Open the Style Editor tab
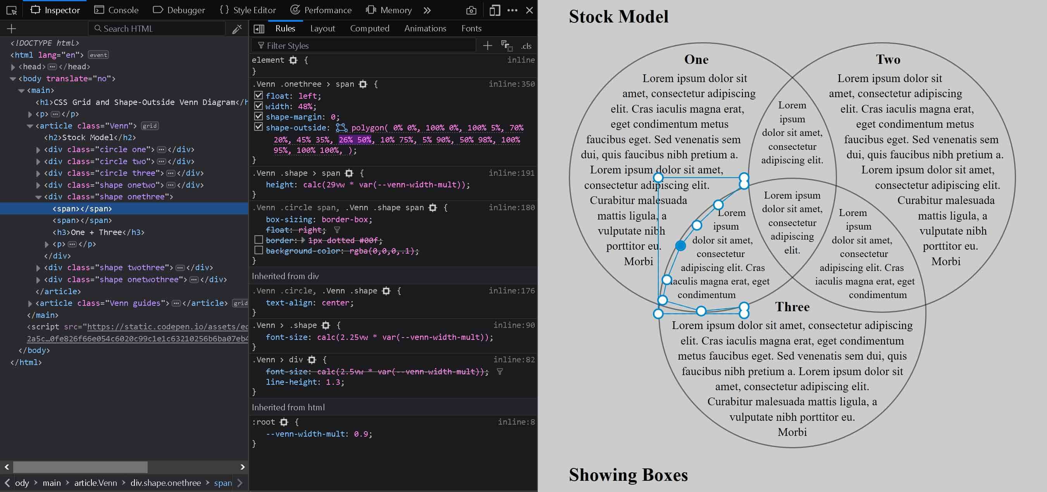This screenshot has width=1047, height=492. point(248,10)
